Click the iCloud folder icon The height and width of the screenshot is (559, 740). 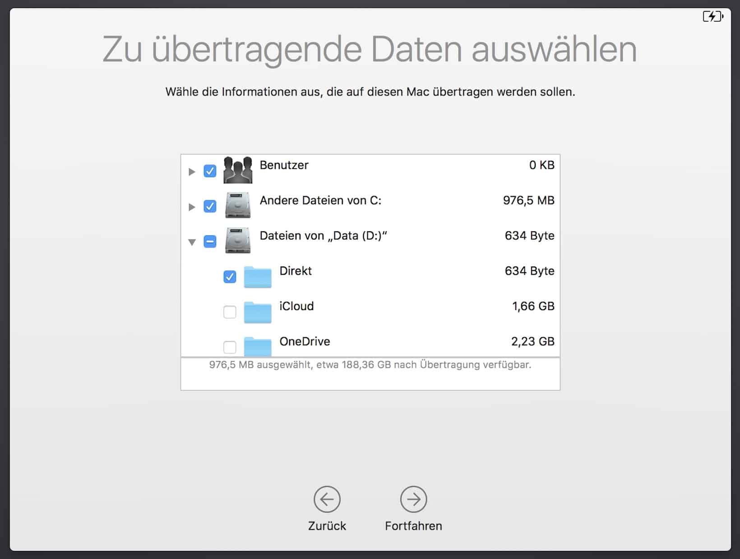tap(258, 312)
